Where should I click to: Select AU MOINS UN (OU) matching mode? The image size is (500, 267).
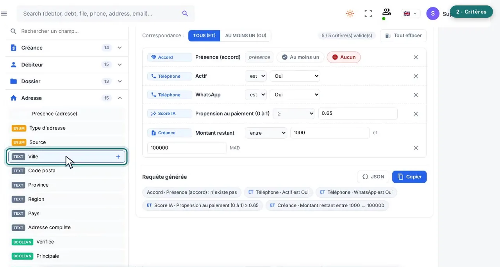point(246,36)
